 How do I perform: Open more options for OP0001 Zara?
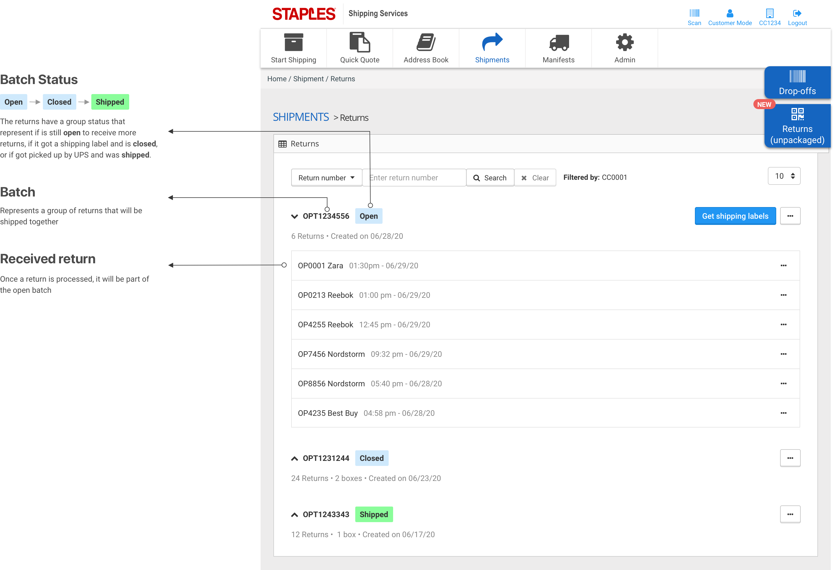pos(783,266)
